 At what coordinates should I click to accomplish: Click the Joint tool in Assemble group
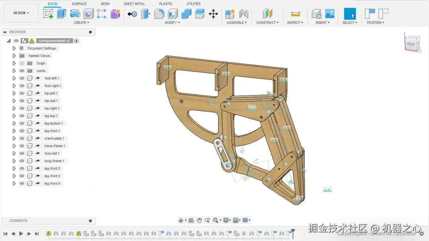(x=243, y=14)
